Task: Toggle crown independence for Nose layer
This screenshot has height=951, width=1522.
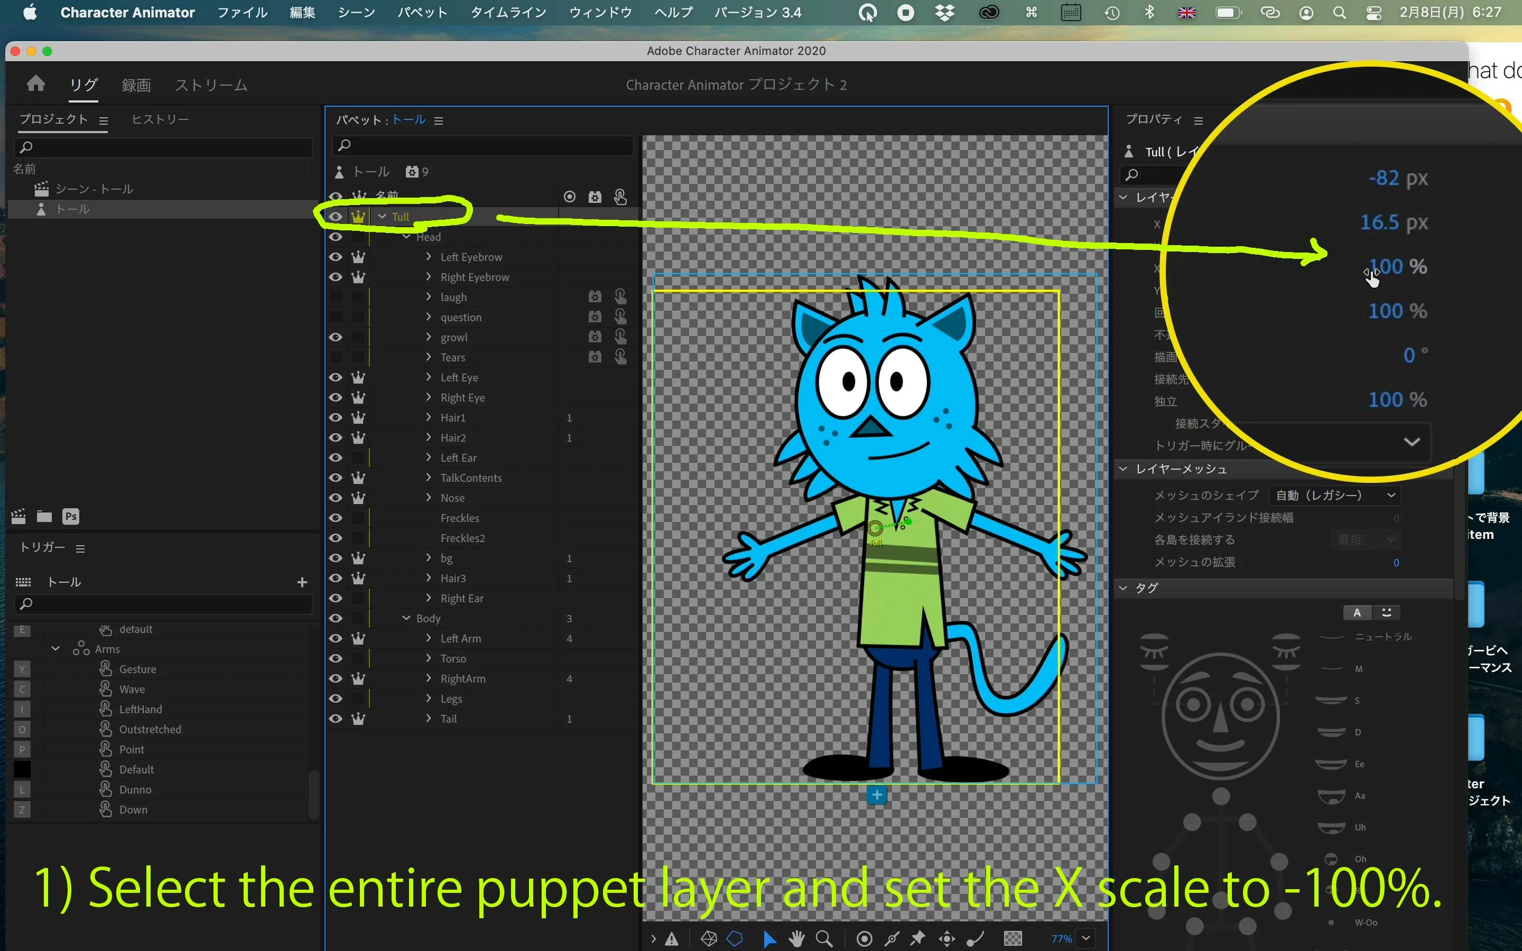Action: click(358, 498)
